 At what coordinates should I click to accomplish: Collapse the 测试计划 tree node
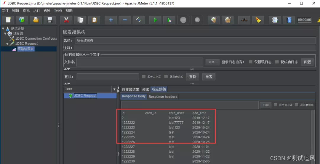click(3, 28)
